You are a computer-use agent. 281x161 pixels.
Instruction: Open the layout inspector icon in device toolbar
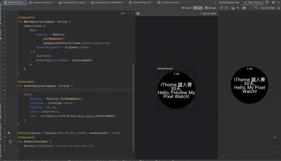coord(256,8)
